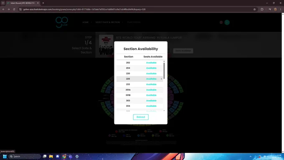Click the language flag icon
284x160 pixels.
pos(221,22)
